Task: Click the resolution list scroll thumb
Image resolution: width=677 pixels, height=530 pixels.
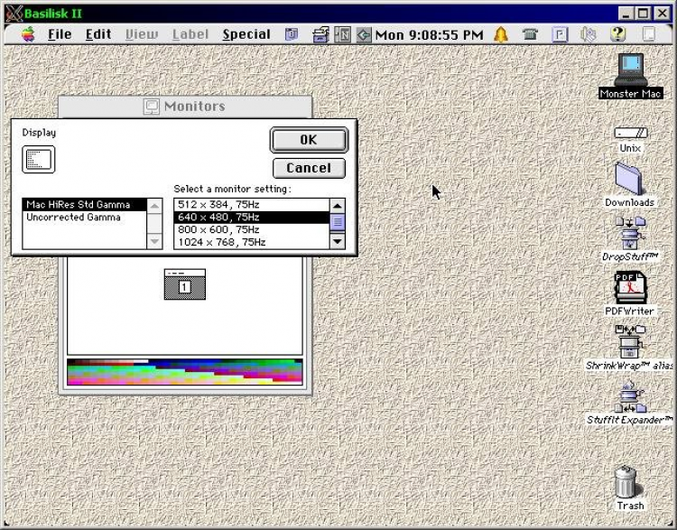Action: coord(338,222)
